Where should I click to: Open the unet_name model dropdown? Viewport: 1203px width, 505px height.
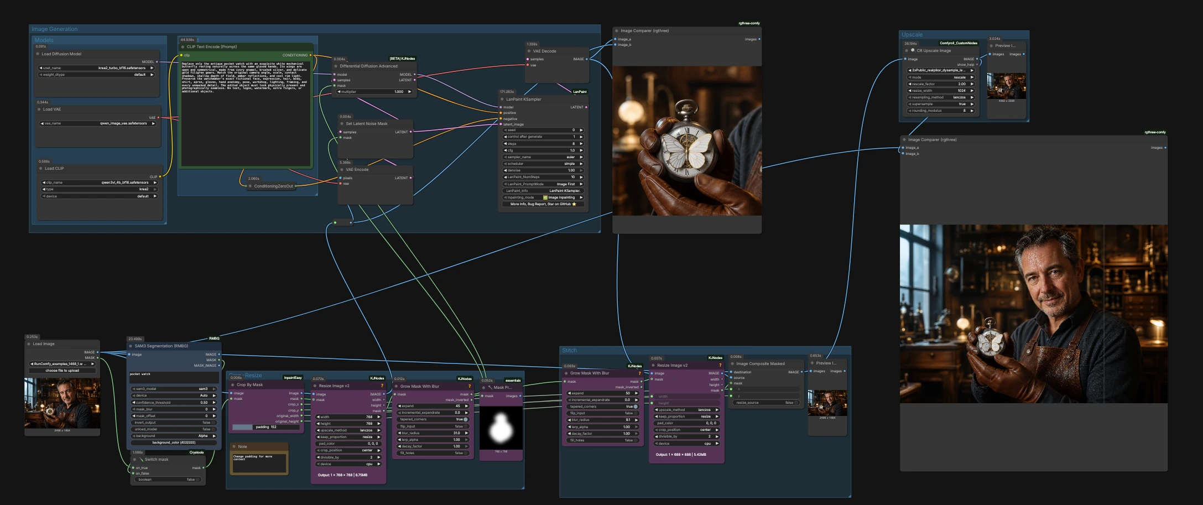click(x=96, y=68)
